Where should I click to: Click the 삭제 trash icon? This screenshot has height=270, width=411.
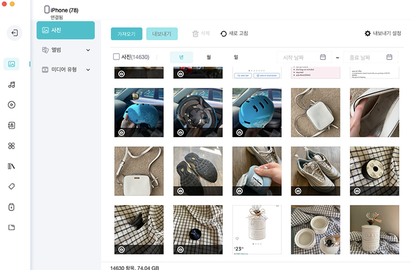click(195, 33)
